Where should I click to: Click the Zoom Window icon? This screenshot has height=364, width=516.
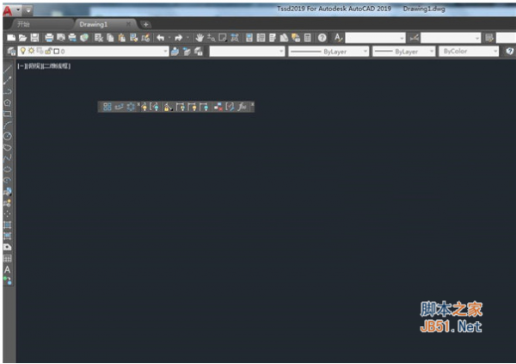click(223, 38)
